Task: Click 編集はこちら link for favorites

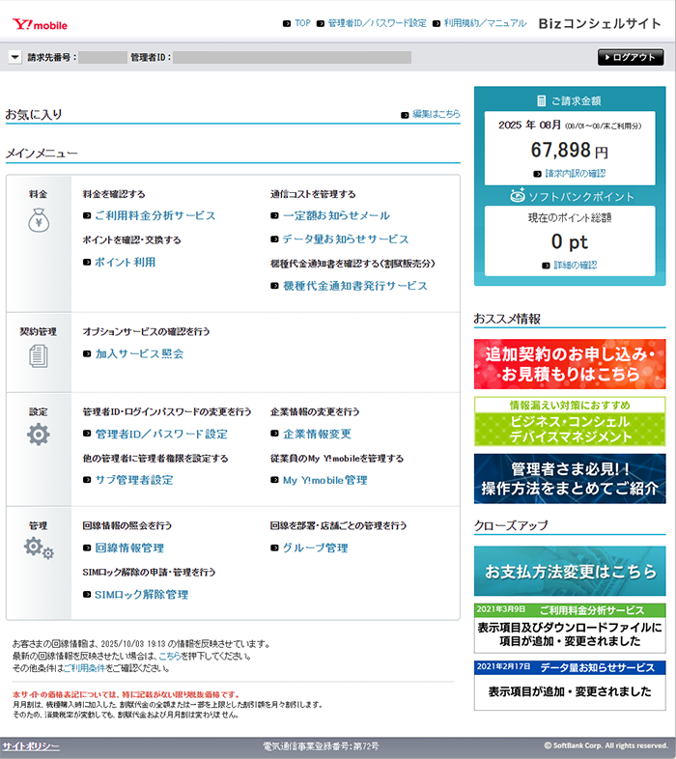Action: coord(436,114)
